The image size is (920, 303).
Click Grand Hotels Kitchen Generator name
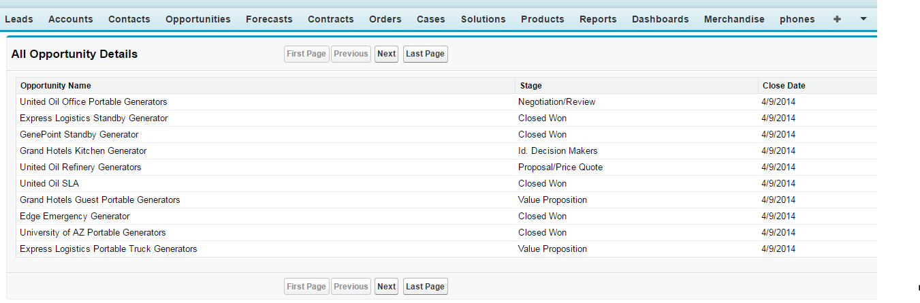click(x=83, y=151)
